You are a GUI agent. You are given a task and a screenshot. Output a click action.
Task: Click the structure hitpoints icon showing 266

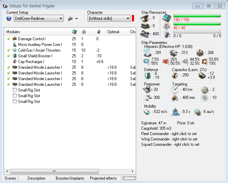(200, 53)
